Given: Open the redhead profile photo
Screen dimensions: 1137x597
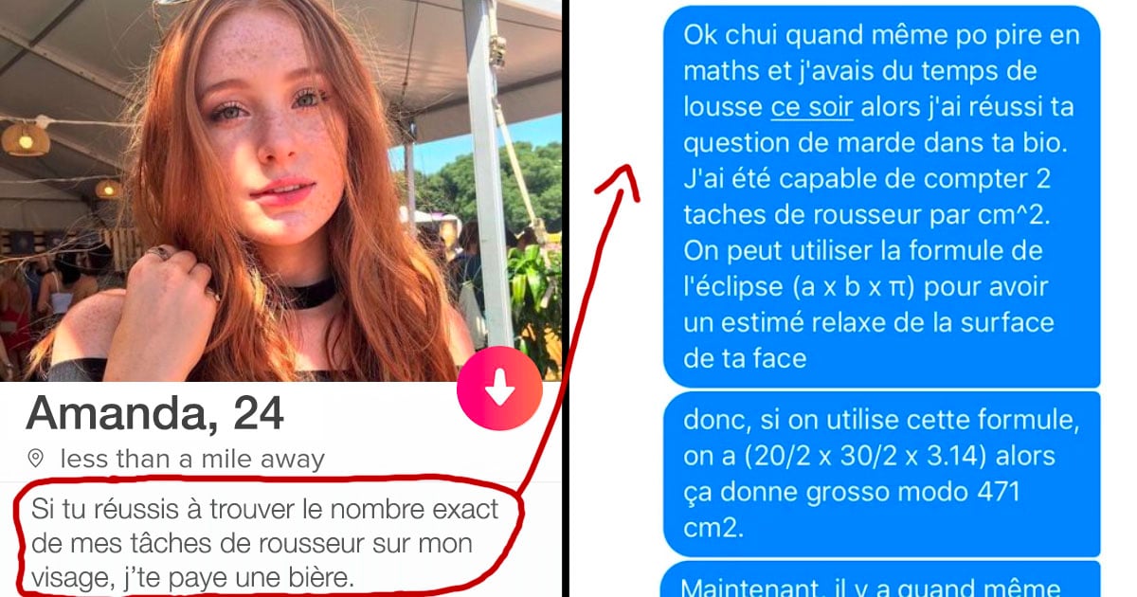Looking at the screenshot, I should click(x=280, y=190).
